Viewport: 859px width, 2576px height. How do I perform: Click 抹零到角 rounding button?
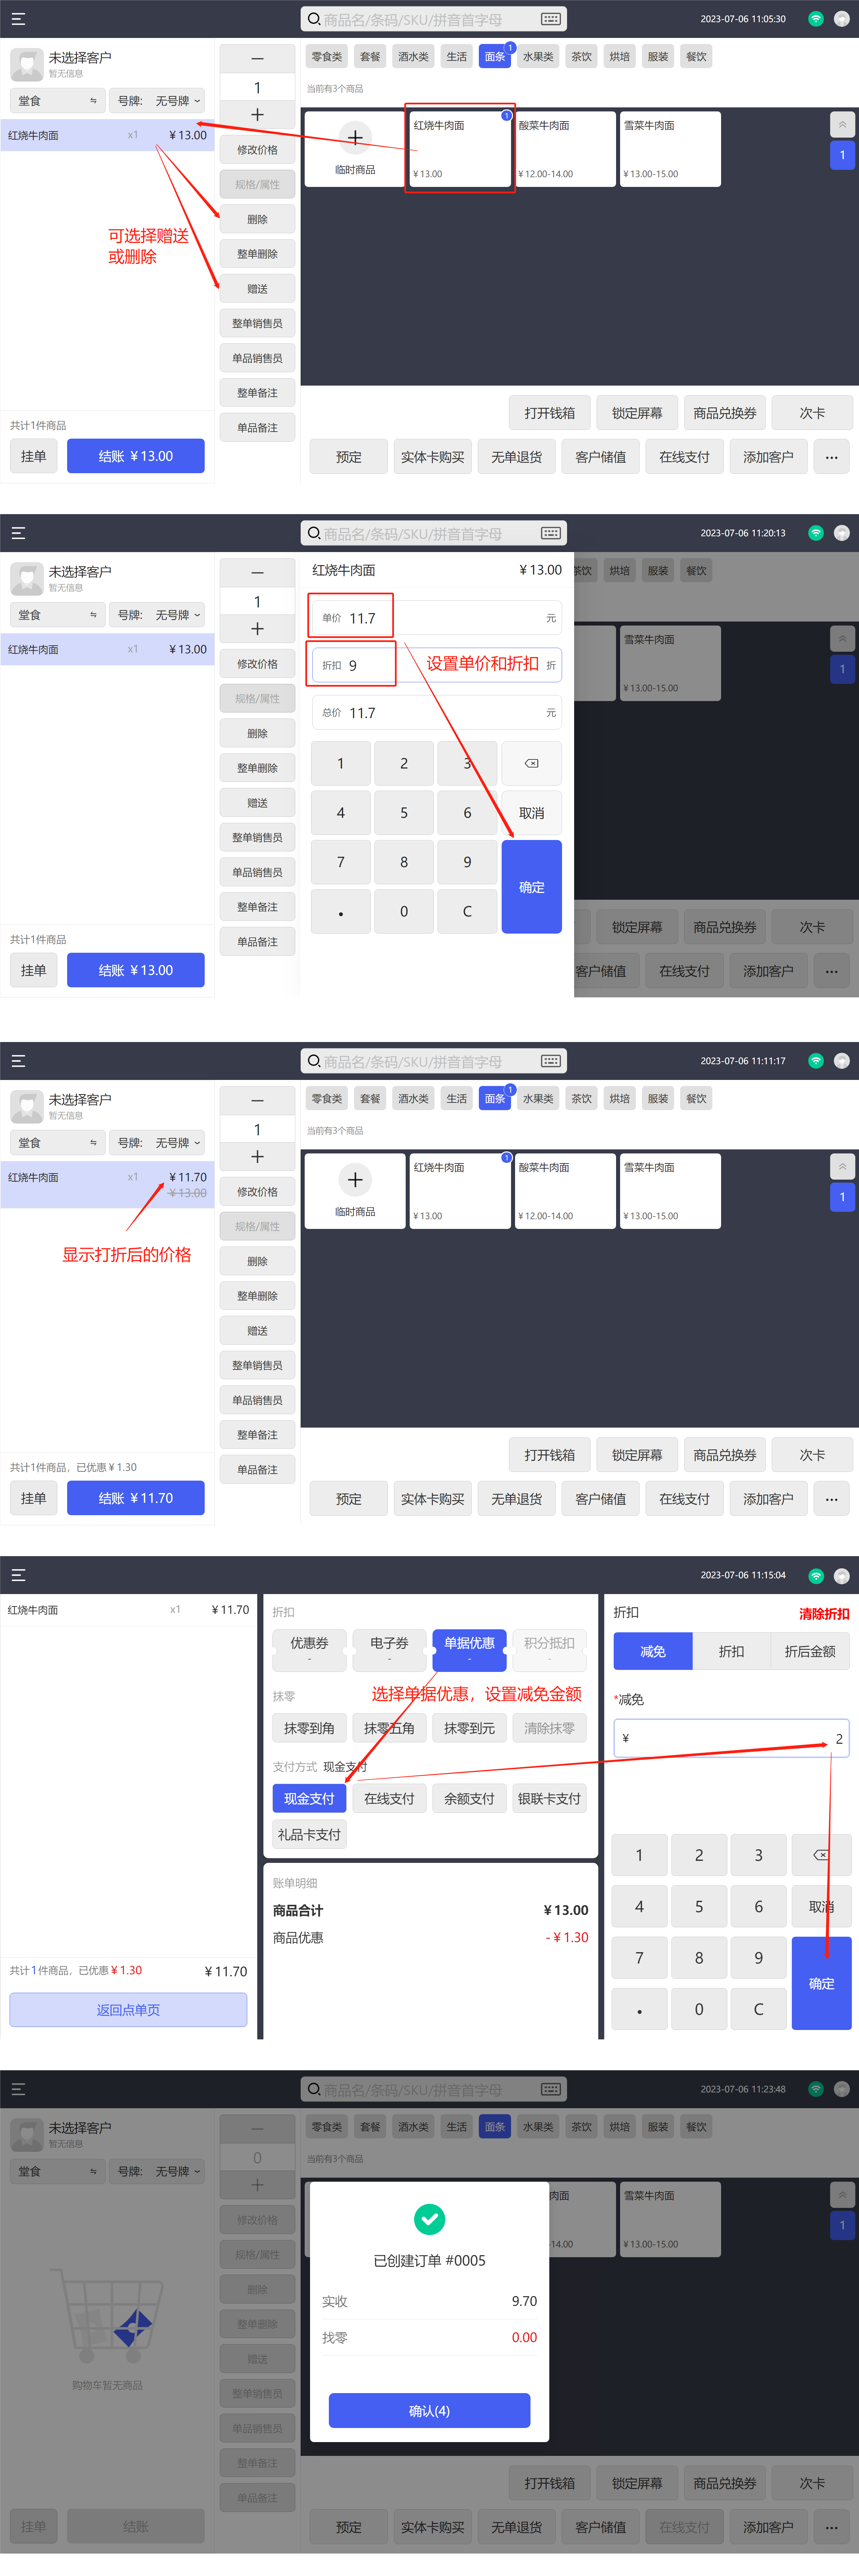pos(309,1728)
